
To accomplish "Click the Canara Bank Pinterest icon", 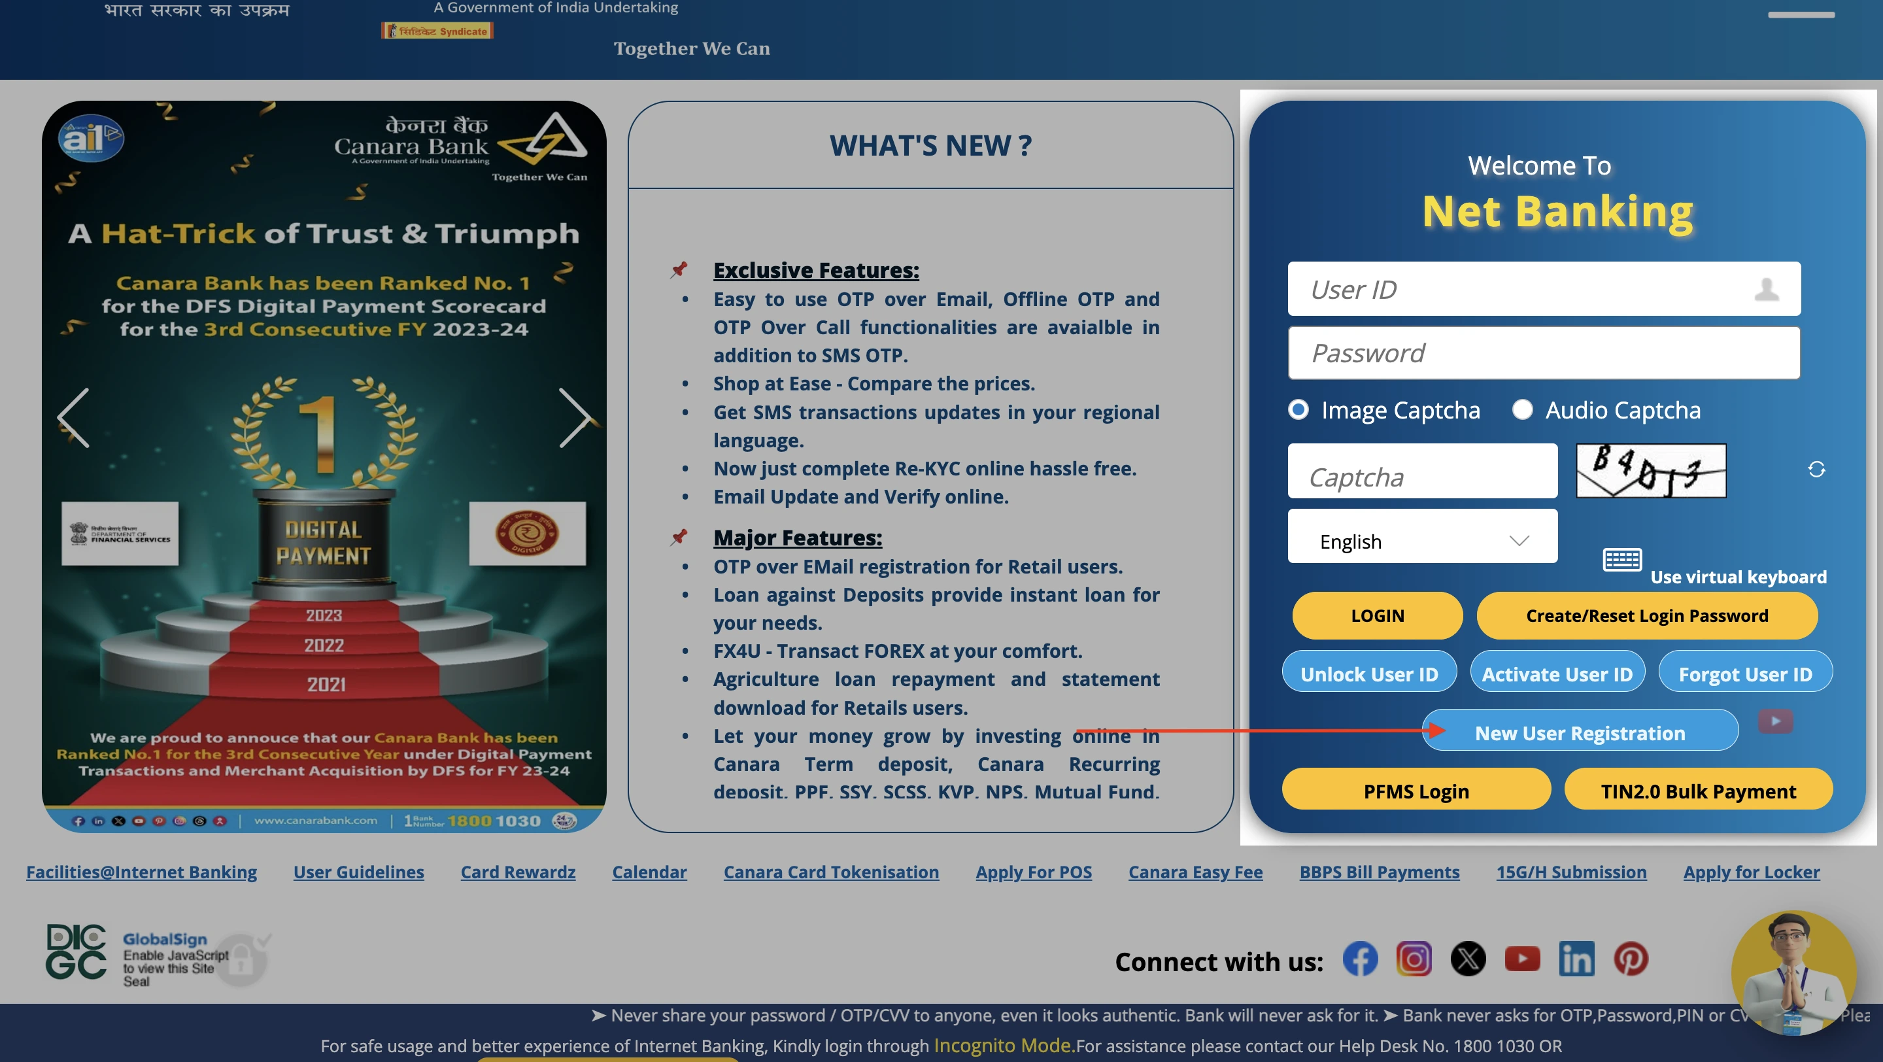I will pyautogui.click(x=1632, y=957).
